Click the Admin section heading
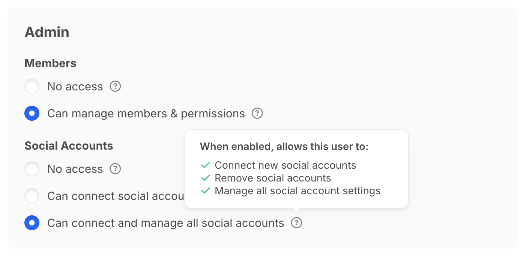The width and height of the screenshot is (526, 258). click(47, 32)
